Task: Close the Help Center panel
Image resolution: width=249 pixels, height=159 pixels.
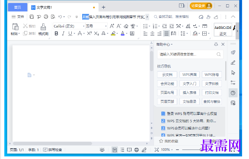Action: tap(223, 44)
